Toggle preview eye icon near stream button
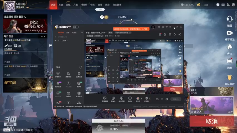The image size is (237, 133). point(162,99)
